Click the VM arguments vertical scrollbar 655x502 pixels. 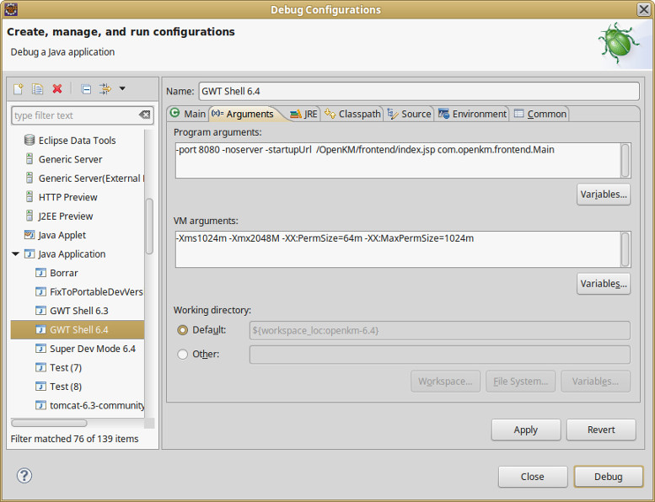(x=625, y=249)
